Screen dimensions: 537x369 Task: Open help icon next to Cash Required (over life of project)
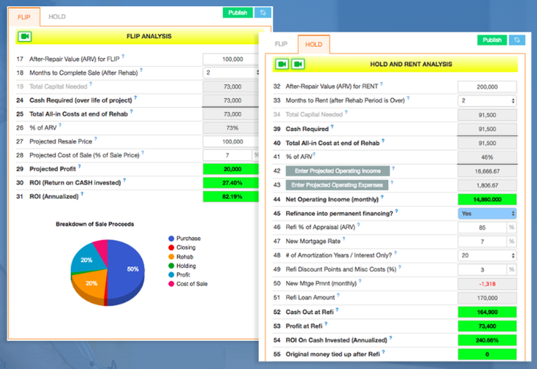tap(136, 98)
